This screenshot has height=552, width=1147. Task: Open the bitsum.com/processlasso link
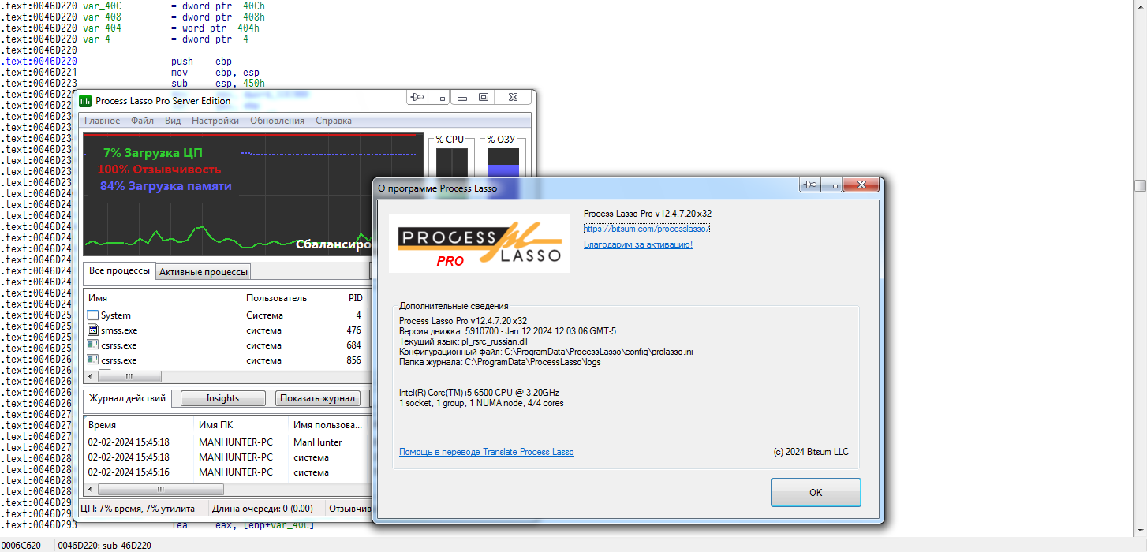pyautogui.click(x=647, y=229)
